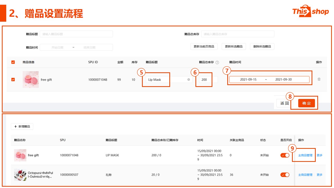Click the 赠品总库存 filter input
Screen dimensions: 334x188
pyautogui.click(x=238, y=34)
